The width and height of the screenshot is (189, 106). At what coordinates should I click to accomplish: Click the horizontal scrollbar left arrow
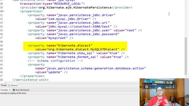pyautogui.click(x=6, y=82)
